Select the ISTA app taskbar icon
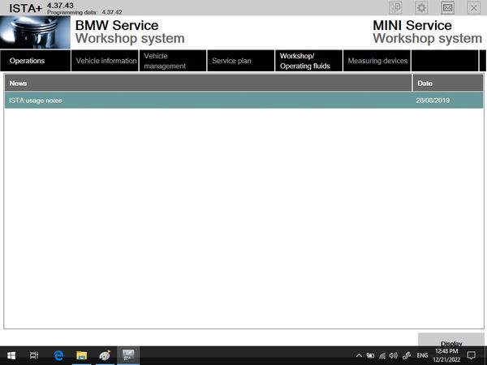Screen dimensions: 487x365 [128, 355]
